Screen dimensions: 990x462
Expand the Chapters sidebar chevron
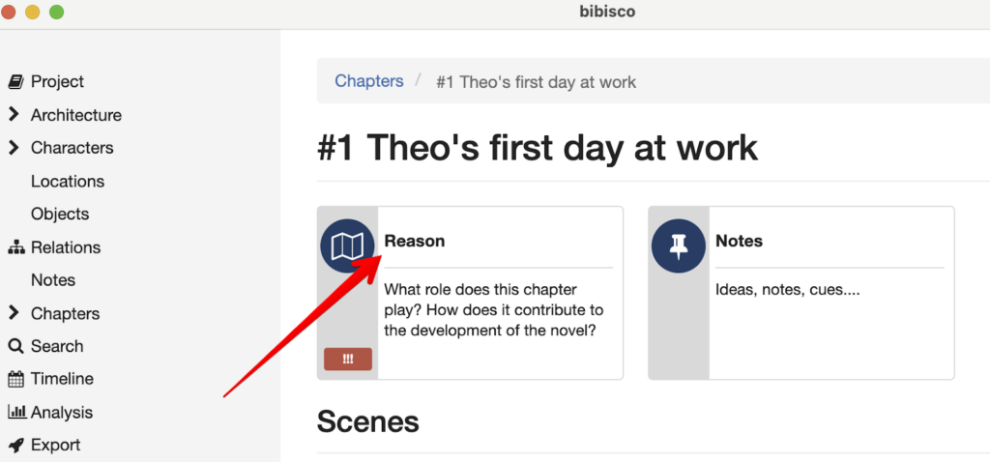pos(14,313)
